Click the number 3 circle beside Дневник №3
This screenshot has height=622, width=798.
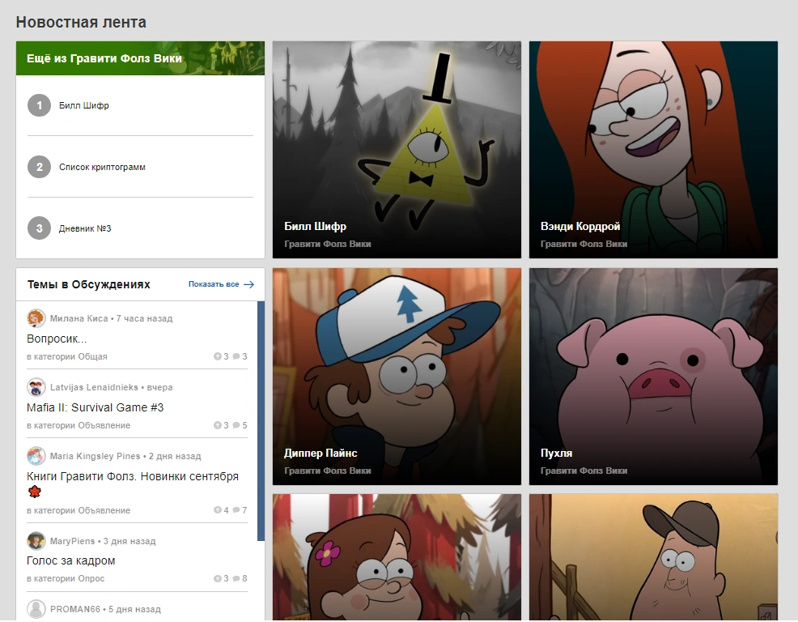coord(39,228)
